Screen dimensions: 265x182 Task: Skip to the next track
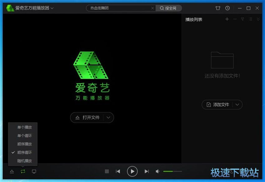click(147, 171)
